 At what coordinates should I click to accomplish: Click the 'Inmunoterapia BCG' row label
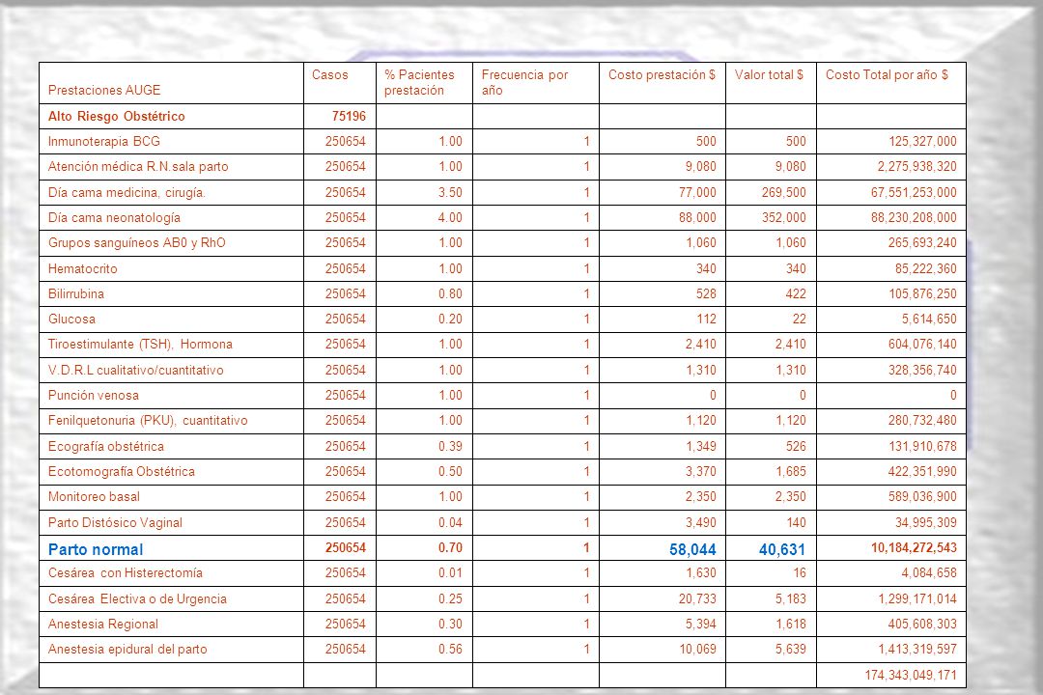(x=103, y=141)
